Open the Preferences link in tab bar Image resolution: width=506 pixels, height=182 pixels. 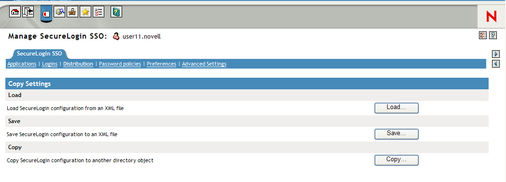click(x=161, y=64)
